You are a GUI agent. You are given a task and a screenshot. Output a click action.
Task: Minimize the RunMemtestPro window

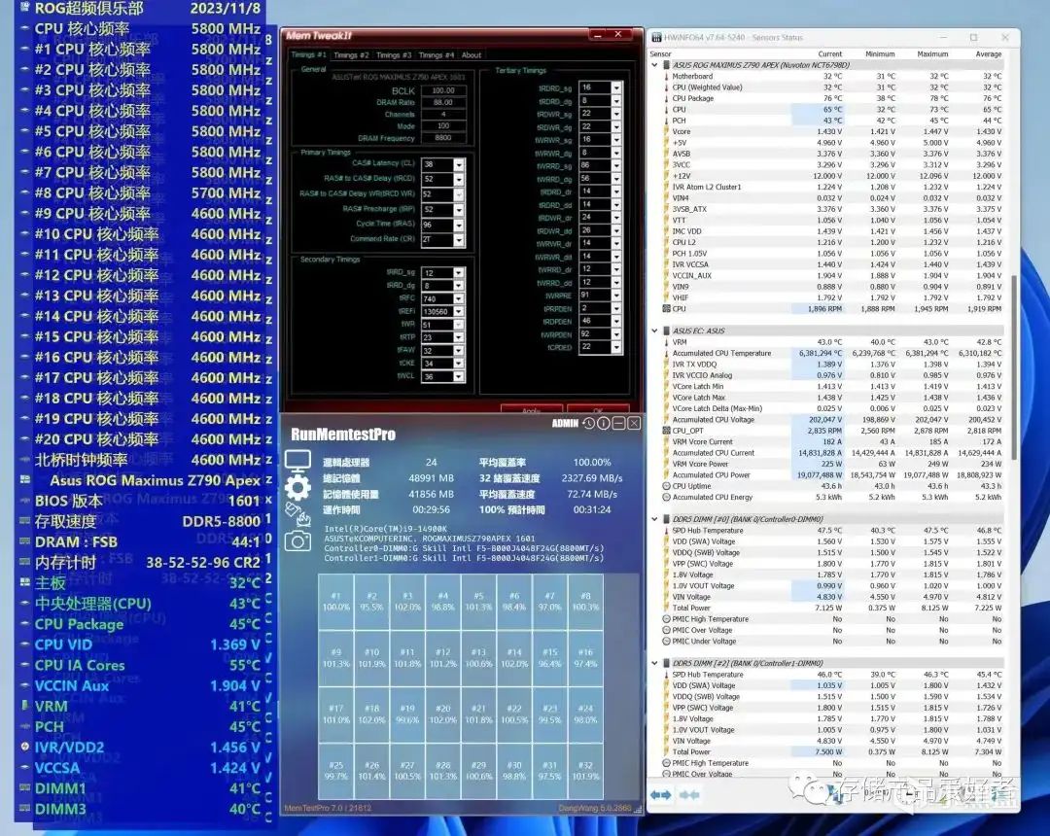[x=618, y=423]
